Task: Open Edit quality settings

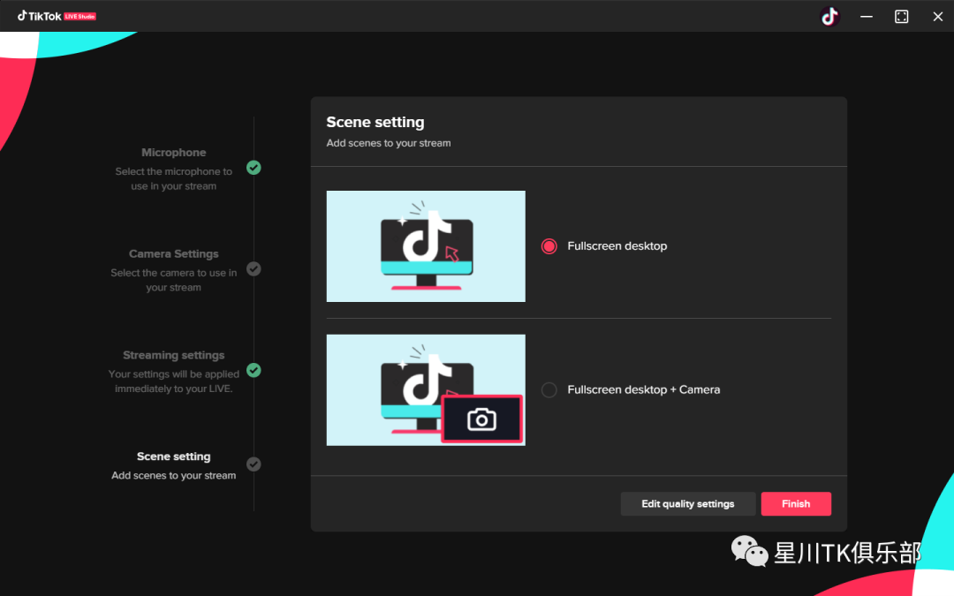Action: [687, 503]
